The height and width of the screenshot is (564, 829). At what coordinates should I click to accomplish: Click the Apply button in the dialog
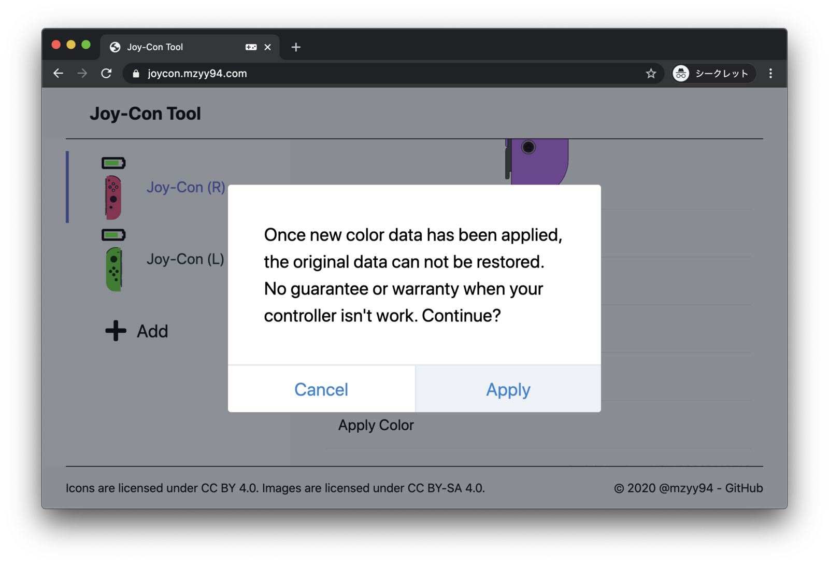point(508,389)
